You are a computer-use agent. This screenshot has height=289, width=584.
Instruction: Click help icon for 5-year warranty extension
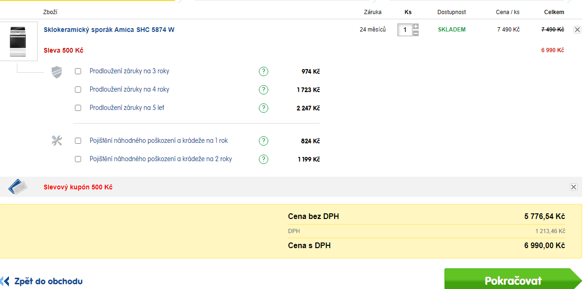coord(264,108)
